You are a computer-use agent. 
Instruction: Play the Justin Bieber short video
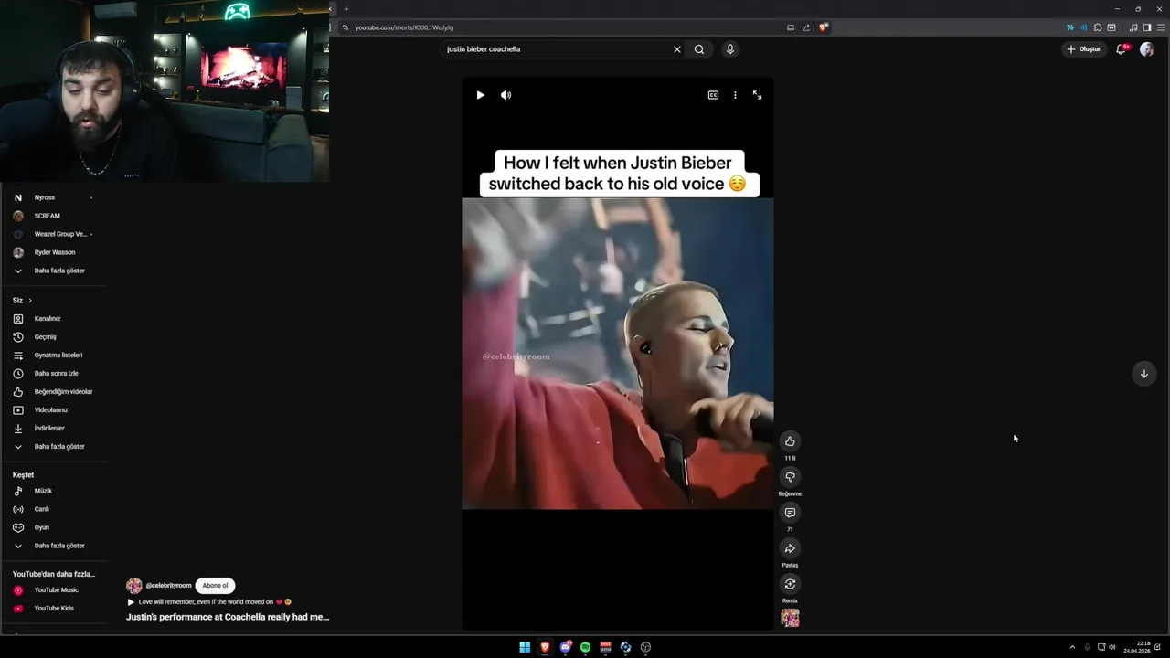pos(480,95)
